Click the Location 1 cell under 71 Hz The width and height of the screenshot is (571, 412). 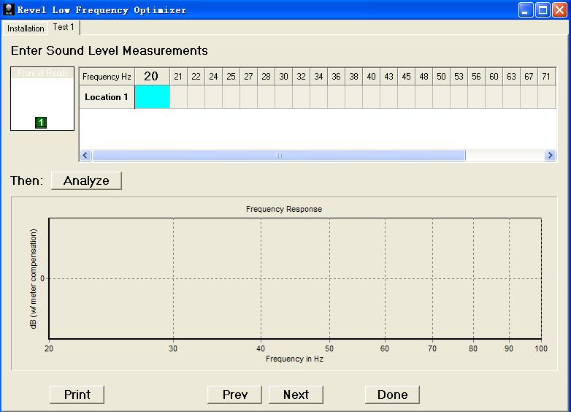(547, 97)
